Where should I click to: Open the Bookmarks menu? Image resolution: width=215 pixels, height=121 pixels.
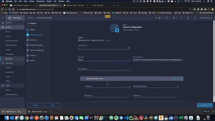point(40,1)
